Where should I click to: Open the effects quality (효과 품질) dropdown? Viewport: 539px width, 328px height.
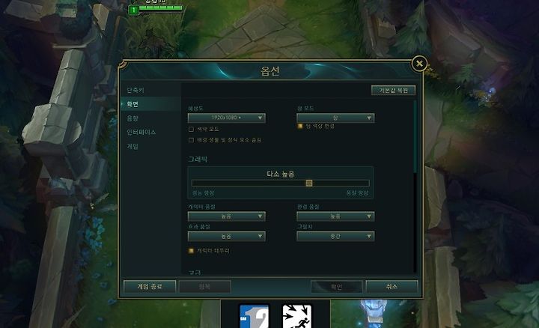(227, 236)
